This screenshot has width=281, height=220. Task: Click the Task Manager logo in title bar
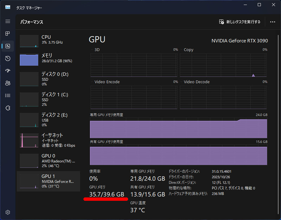(7, 7)
